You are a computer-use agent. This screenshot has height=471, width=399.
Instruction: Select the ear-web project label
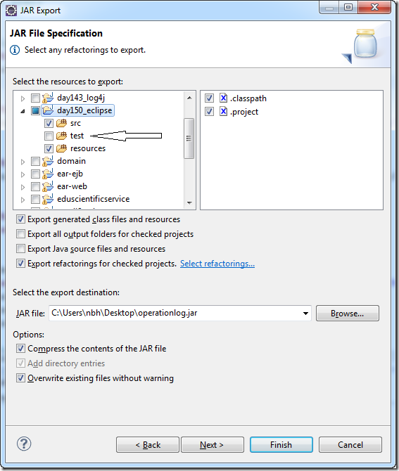[72, 186]
